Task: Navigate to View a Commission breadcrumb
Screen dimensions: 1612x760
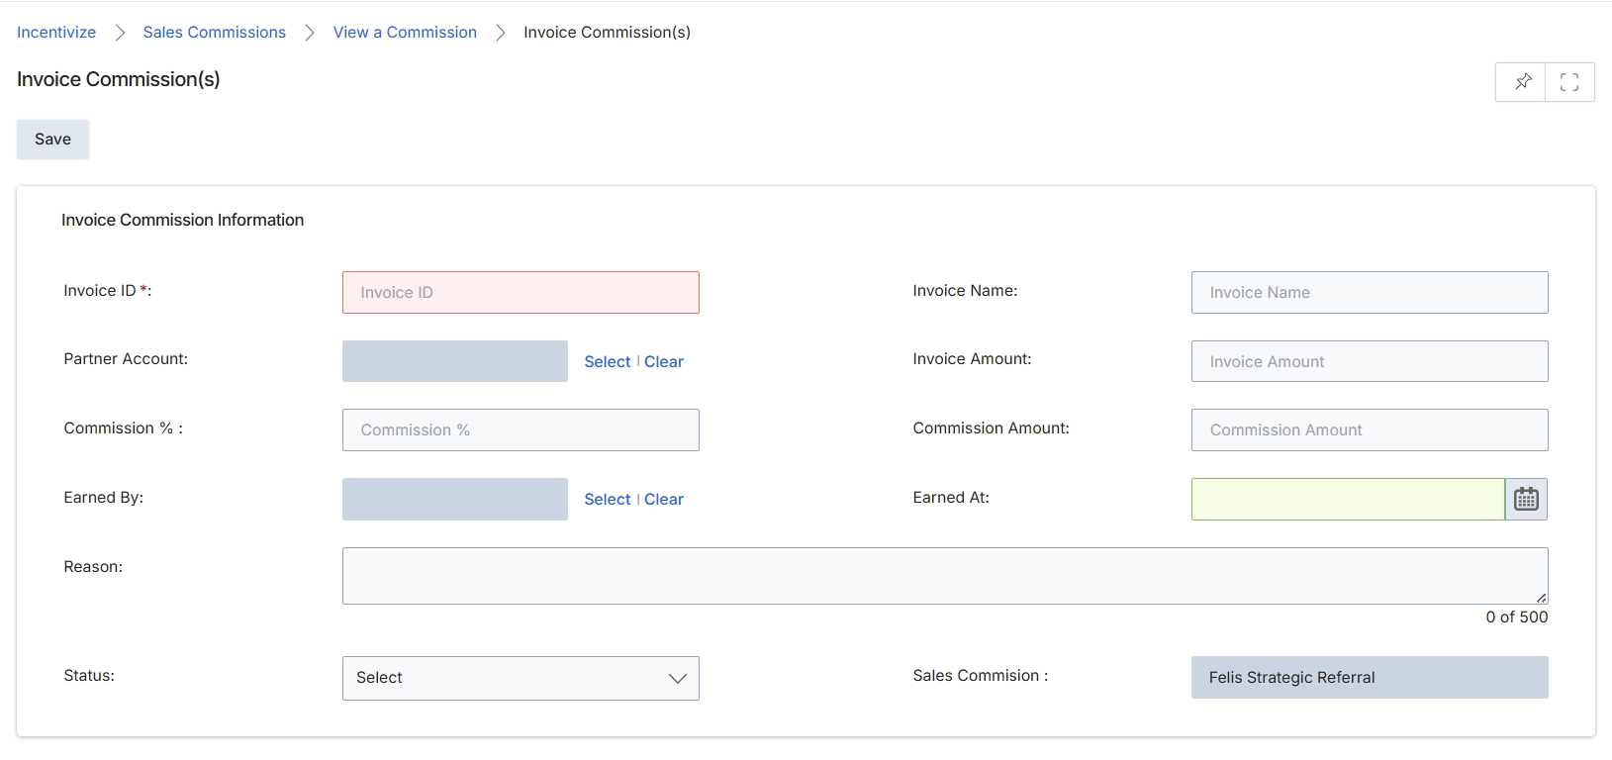Action: [x=405, y=33]
